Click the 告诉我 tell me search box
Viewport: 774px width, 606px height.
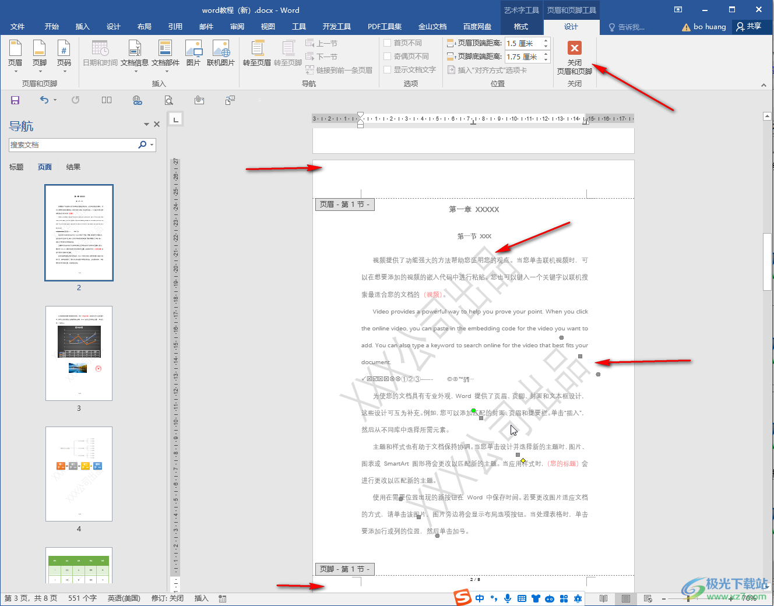tap(627, 27)
